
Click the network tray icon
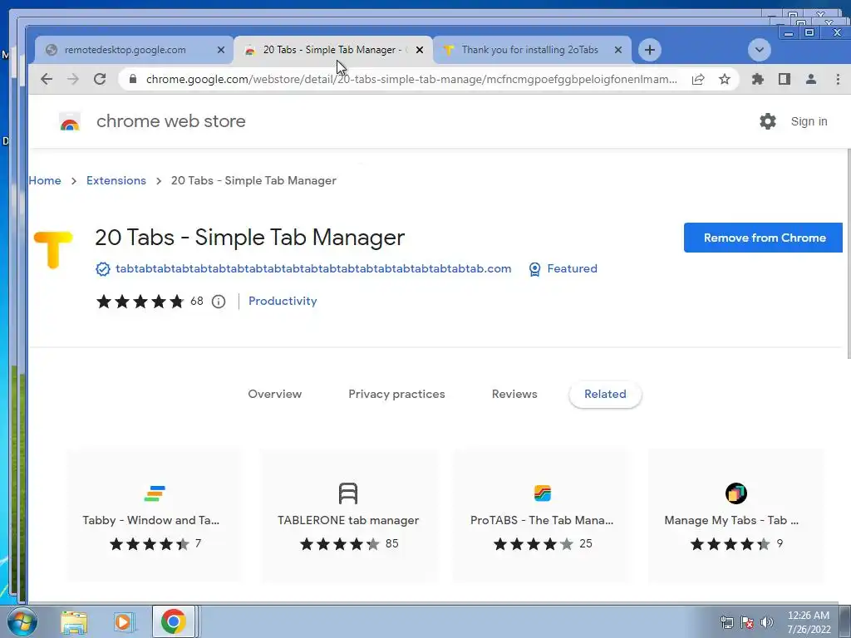tap(726, 623)
